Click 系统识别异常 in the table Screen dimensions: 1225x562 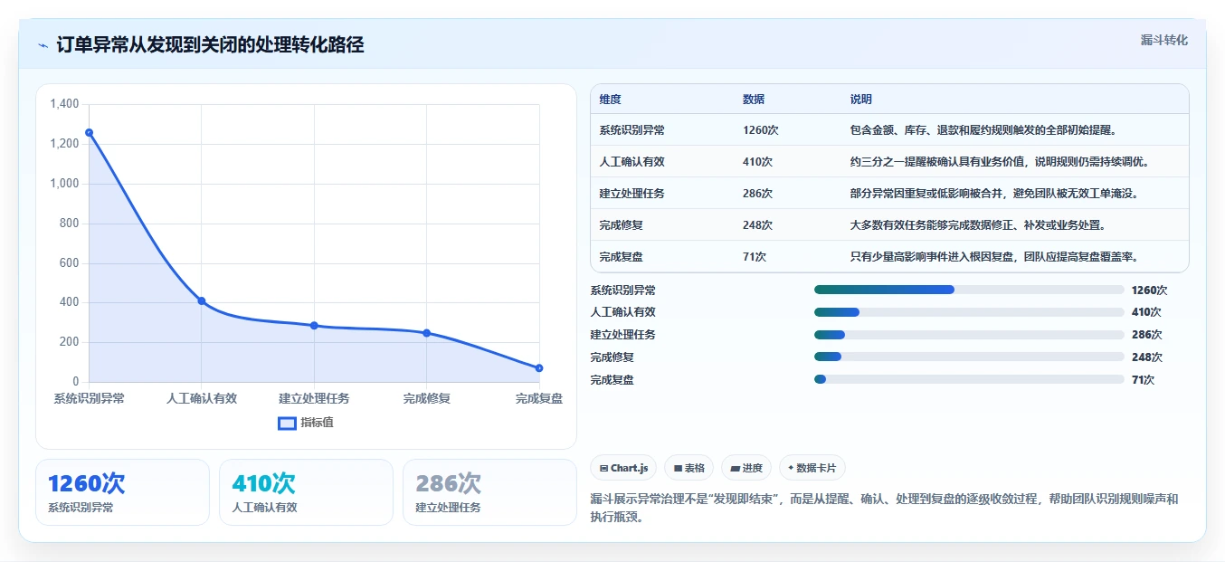point(631,130)
